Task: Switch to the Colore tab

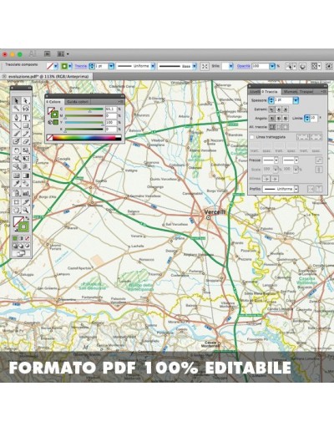Action: 54,102
